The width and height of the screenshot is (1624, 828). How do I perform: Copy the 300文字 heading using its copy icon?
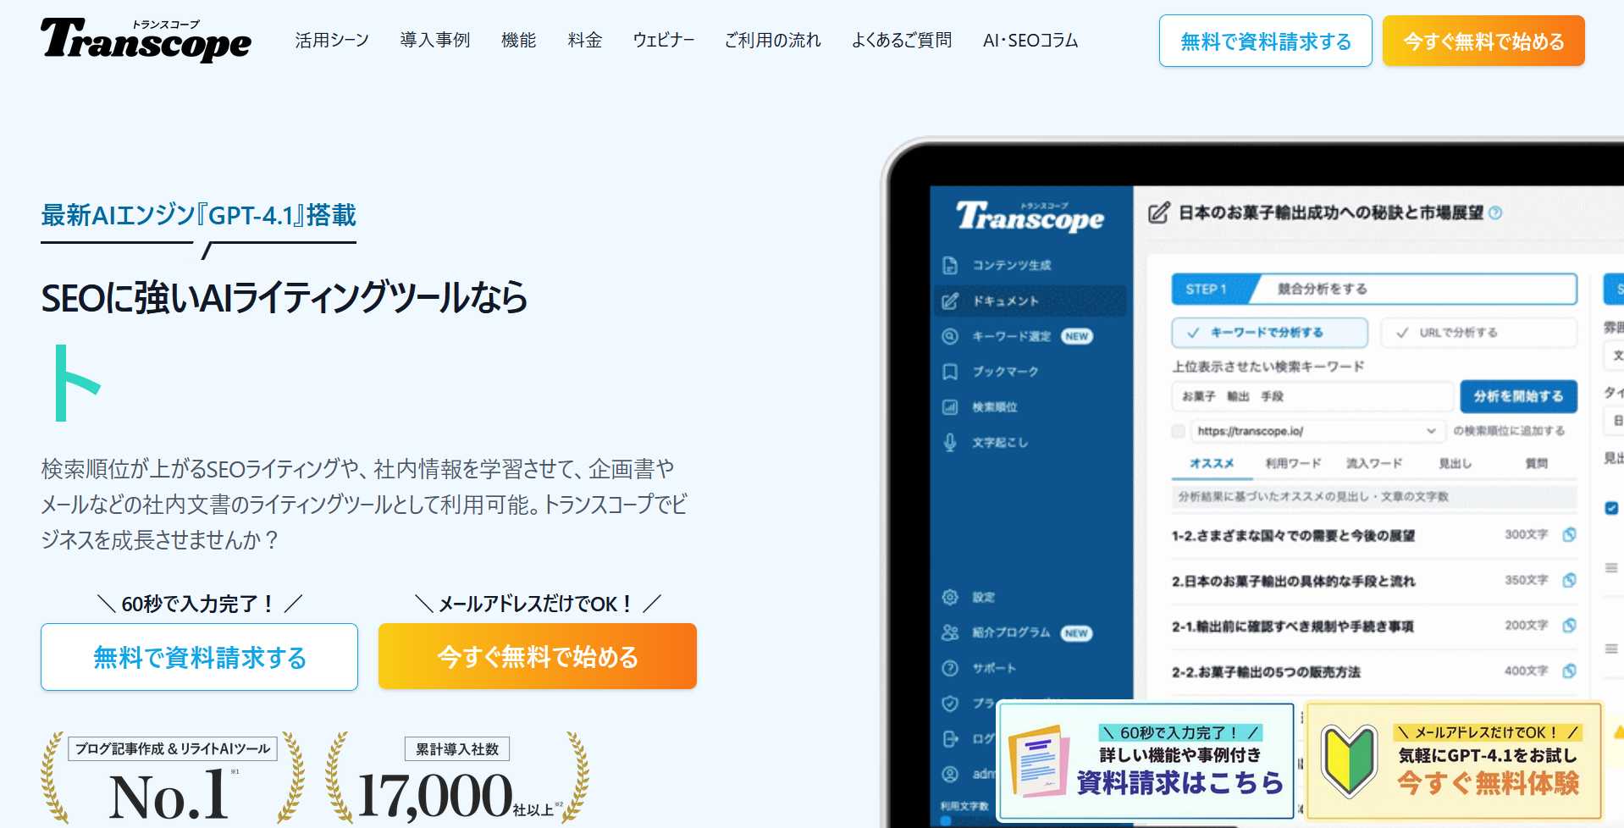point(1569,534)
